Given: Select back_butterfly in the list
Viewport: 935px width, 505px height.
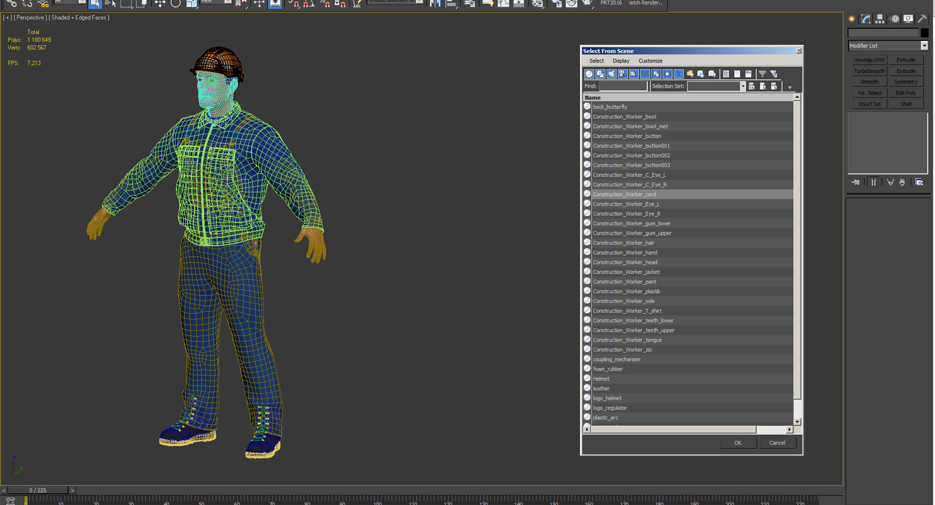Looking at the screenshot, I should [688, 107].
